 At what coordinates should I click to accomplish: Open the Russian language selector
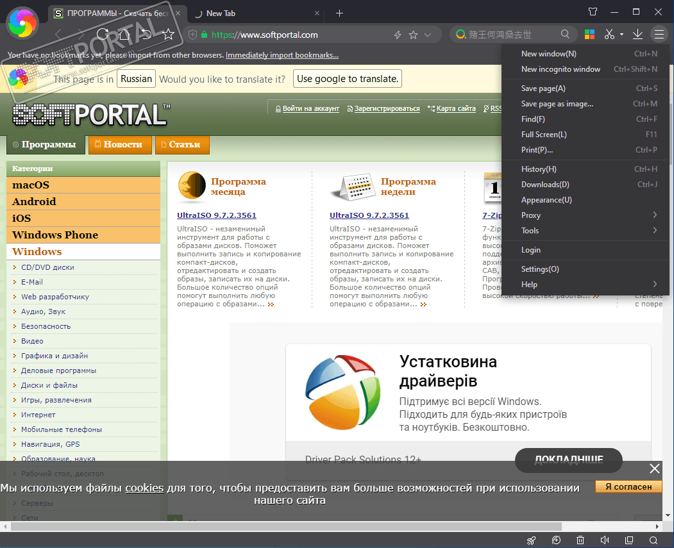click(136, 79)
